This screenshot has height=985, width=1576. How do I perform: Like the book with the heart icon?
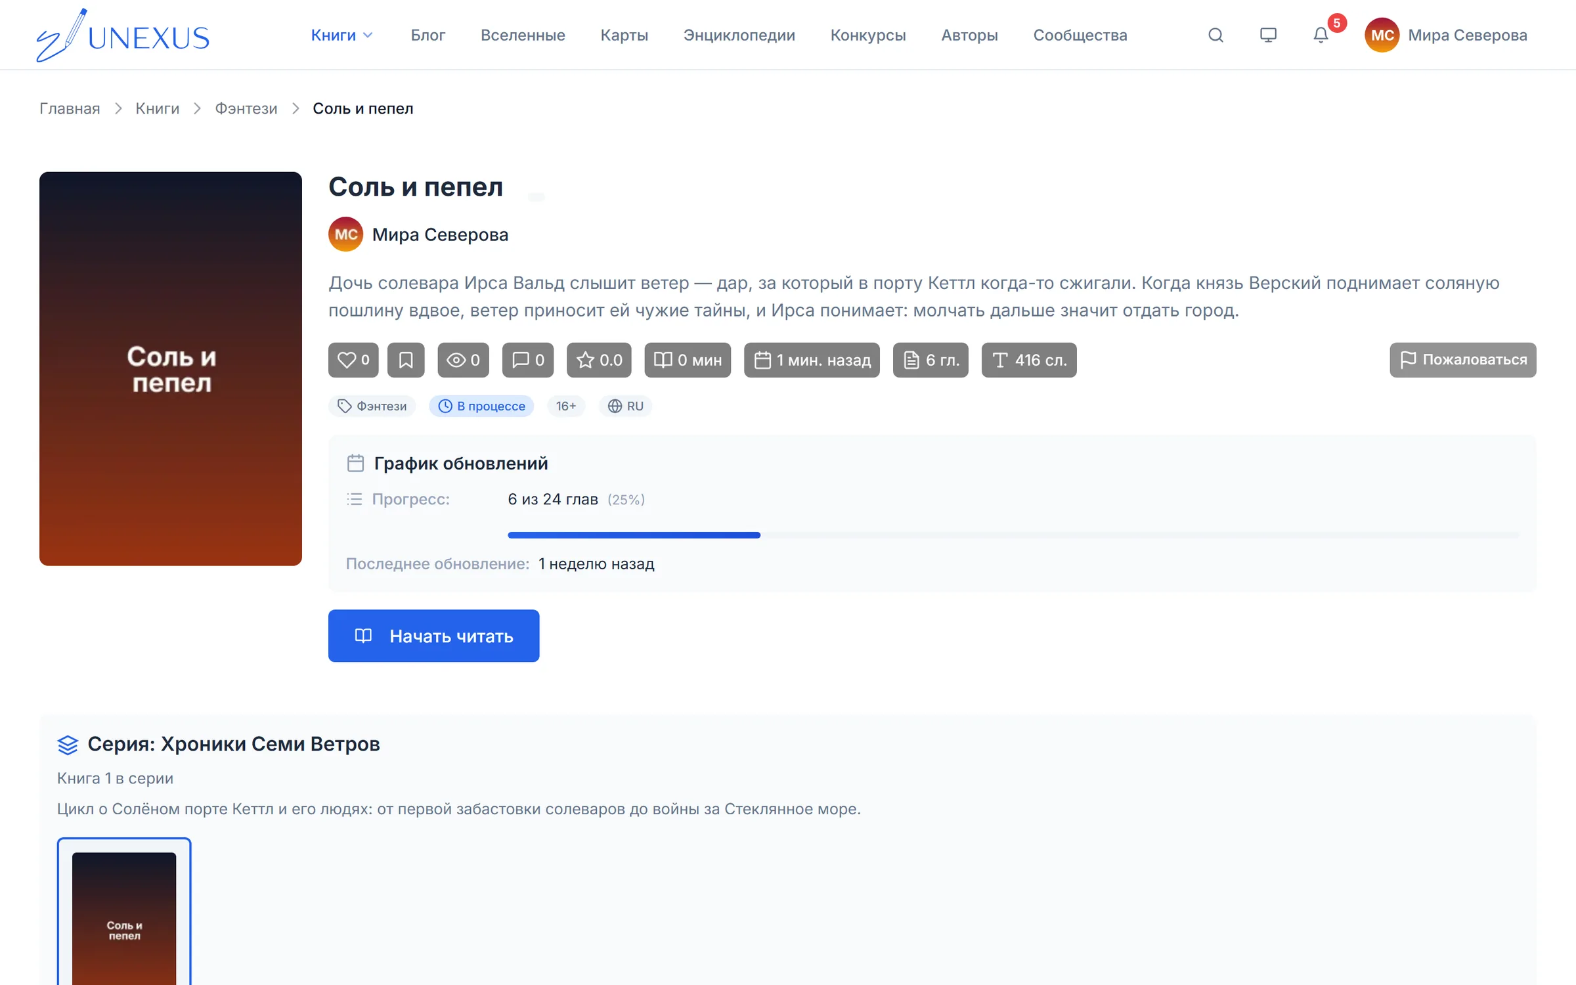click(353, 360)
